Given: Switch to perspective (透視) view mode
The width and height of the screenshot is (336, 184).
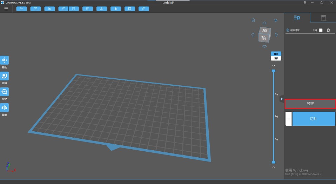Looking at the screenshot, I should (x=276, y=58).
